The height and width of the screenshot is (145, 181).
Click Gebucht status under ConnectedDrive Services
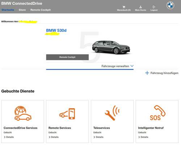click(x=8, y=132)
